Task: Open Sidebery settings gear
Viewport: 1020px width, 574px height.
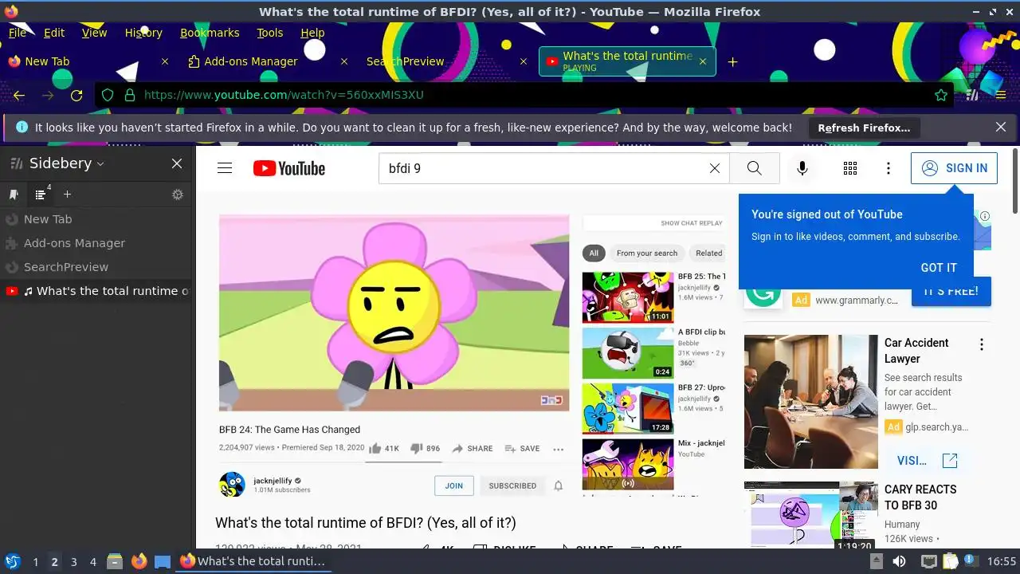Action: click(x=178, y=195)
